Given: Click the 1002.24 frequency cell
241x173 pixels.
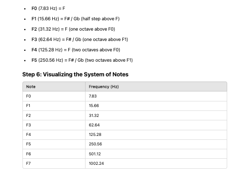Looking at the screenshot, I should (x=156, y=164).
